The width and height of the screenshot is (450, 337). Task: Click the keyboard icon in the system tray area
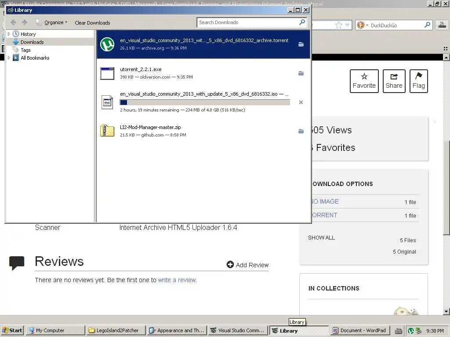point(398,331)
